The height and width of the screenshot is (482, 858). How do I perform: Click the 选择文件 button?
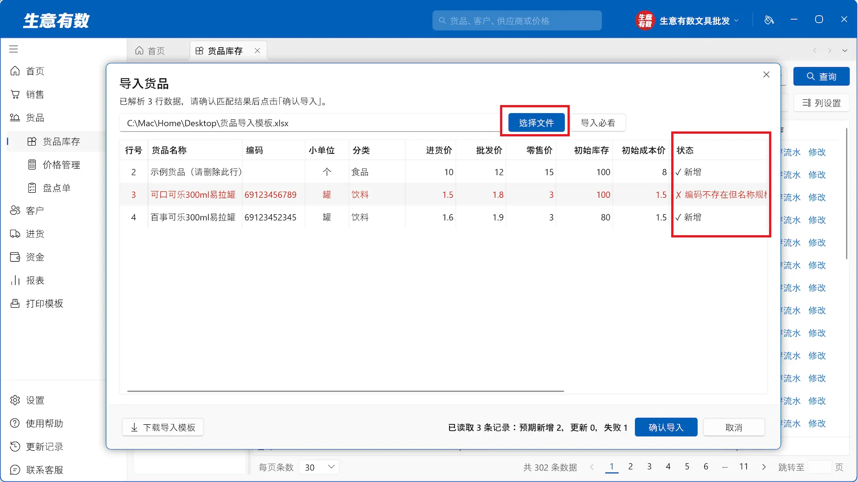coord(536,123)
